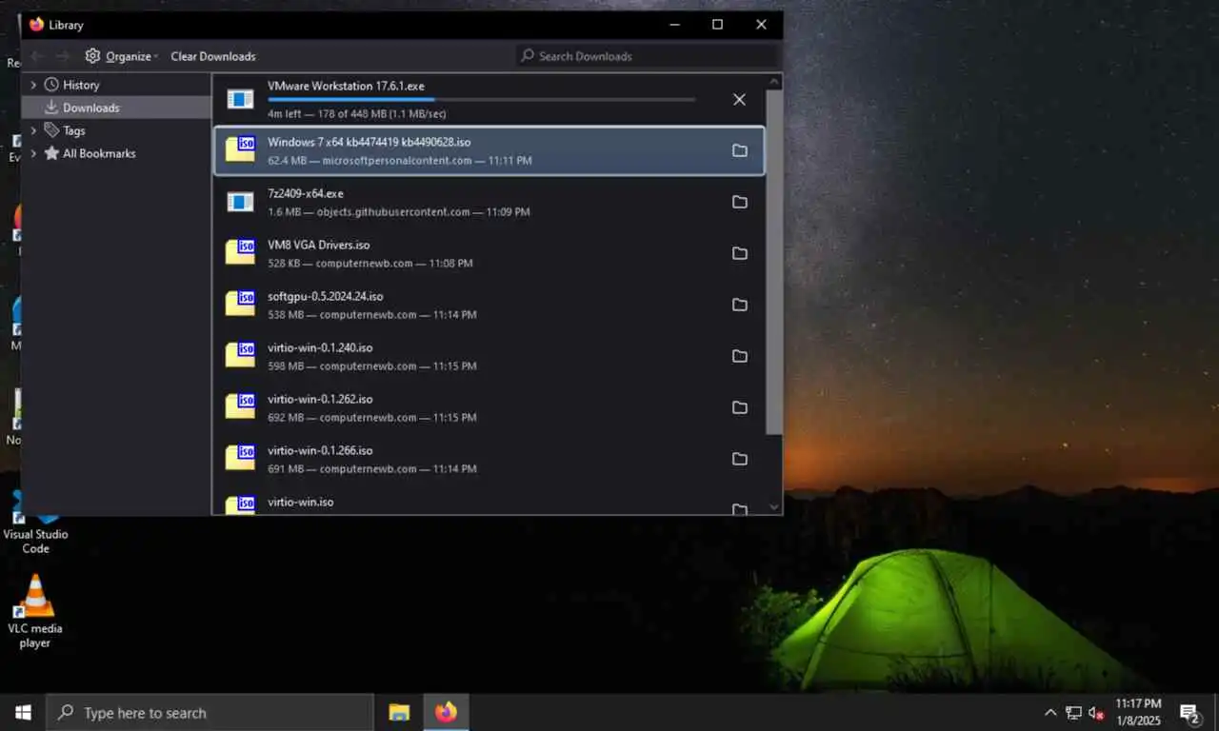Select virtio-win.iso download entry
1219x731 pixels.
(x=490, y=501)
